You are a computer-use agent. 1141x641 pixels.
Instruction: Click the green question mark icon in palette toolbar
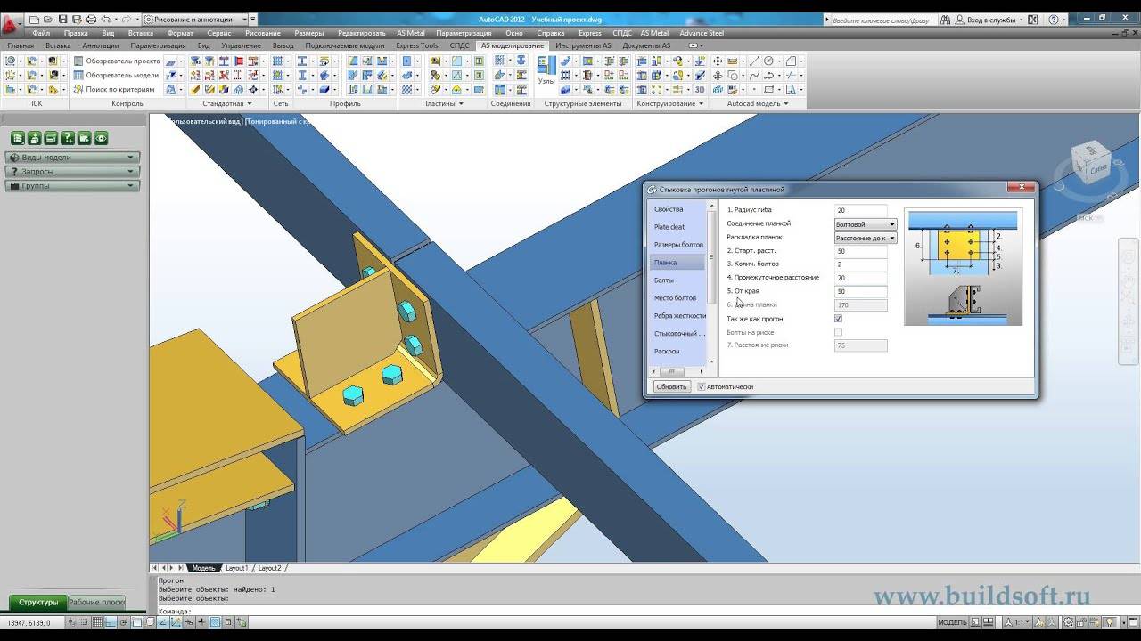68,138
